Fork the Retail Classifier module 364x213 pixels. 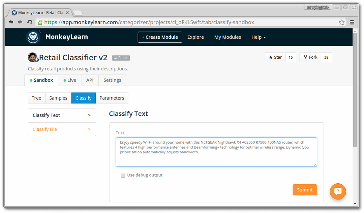coord(310,57)
